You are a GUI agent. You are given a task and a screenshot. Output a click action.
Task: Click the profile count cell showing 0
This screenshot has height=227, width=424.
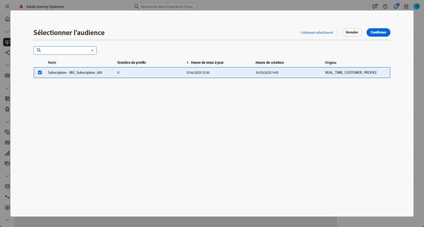click(118, 72)
